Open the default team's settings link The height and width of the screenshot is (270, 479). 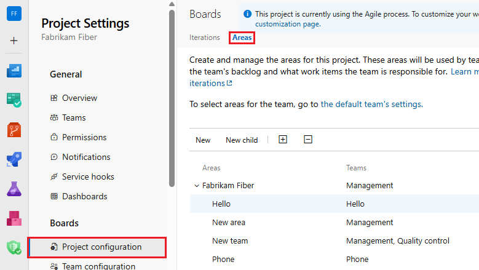[371, 104]
